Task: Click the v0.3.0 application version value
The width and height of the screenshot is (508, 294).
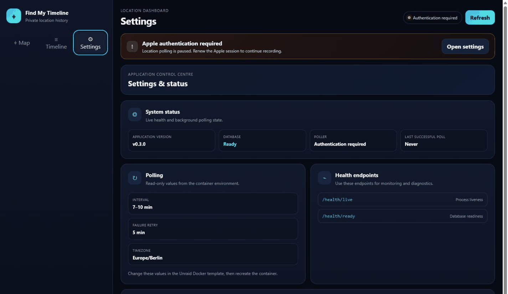Action: (139, 144)
